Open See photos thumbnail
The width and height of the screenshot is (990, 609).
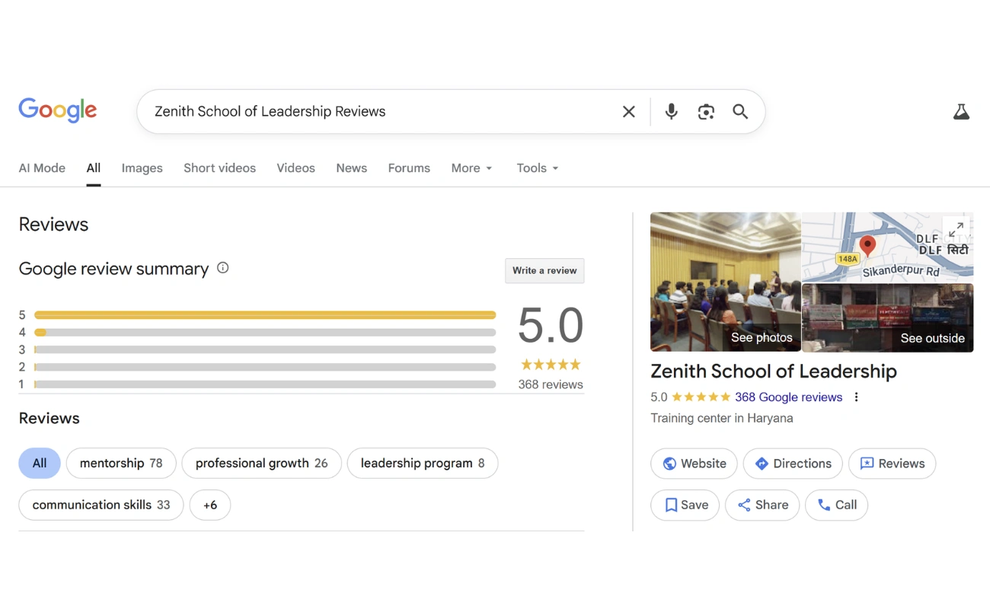pyautogui.click(x=725, y=282)
